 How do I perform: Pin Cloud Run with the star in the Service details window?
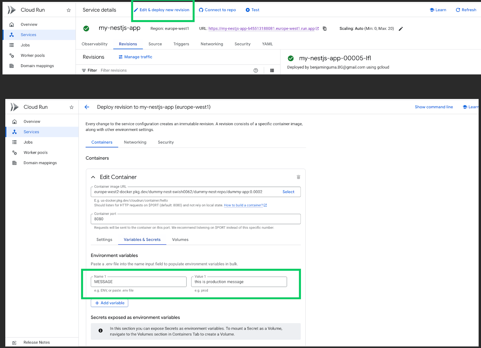[69, 10]
